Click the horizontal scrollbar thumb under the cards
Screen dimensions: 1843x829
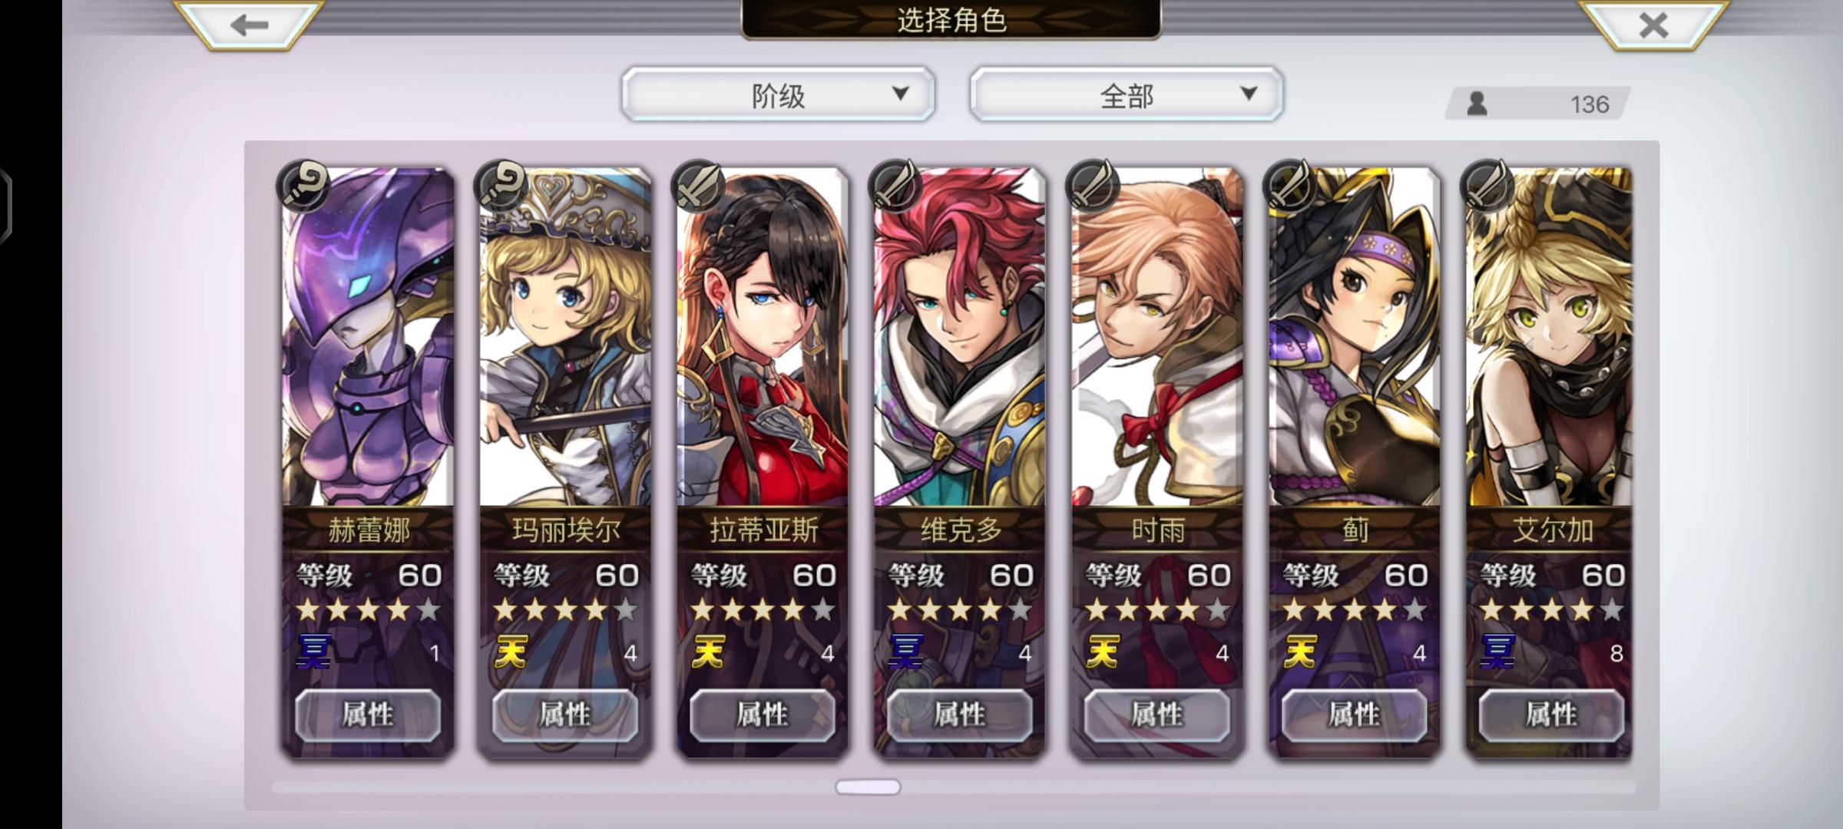click(x=868, y=787)
